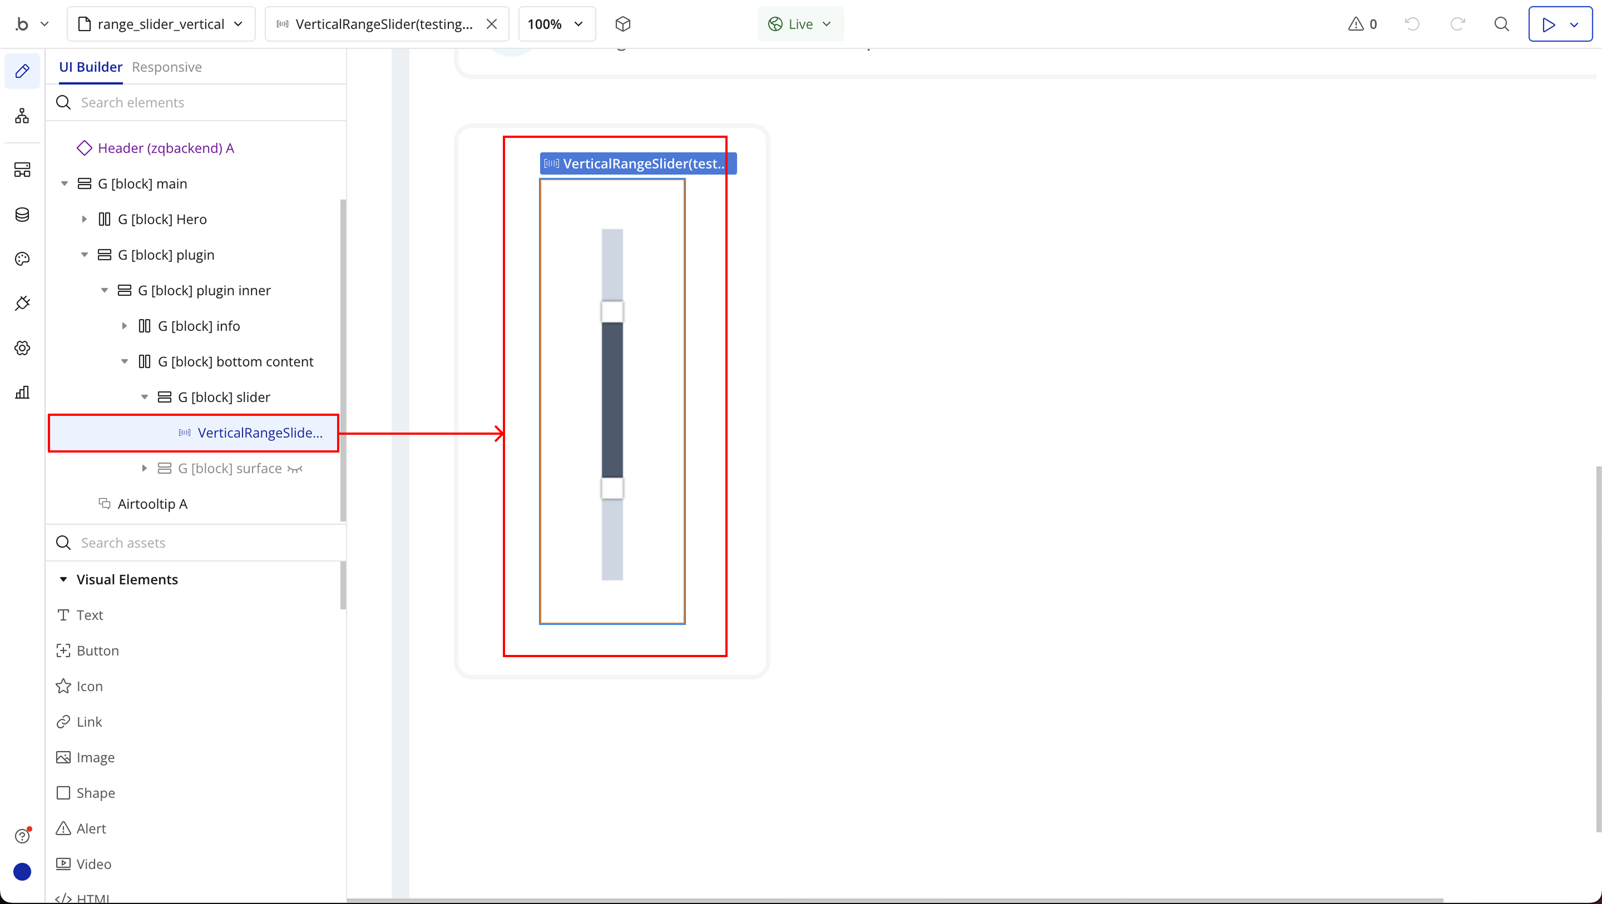Switch to the Responsive tab
This screenshot has height=904, width=1602.
[167, 67]
